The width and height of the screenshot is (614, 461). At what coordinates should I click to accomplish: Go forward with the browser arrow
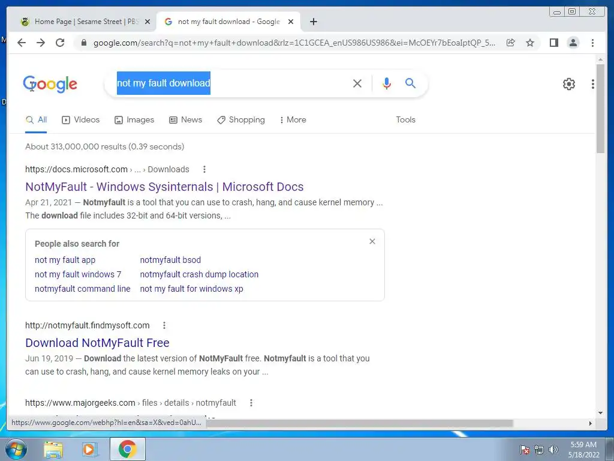point(41,43)
